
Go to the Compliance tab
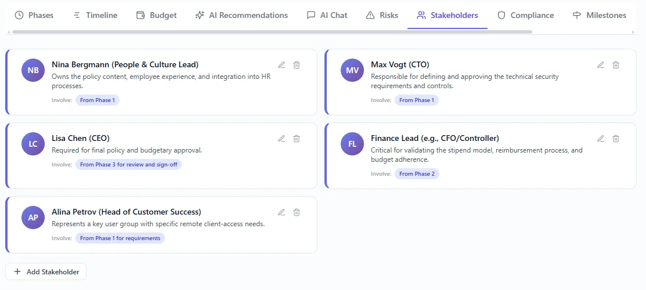tap(526, 15)
